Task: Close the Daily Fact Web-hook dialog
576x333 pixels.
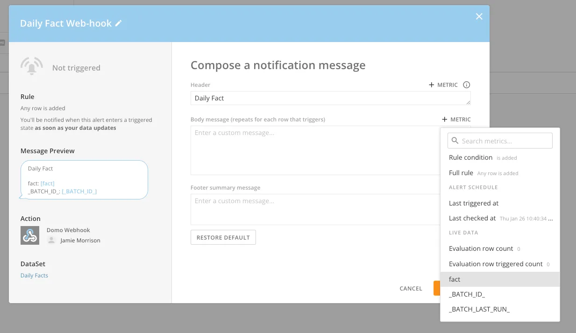Action: click(x=479, y=17)
